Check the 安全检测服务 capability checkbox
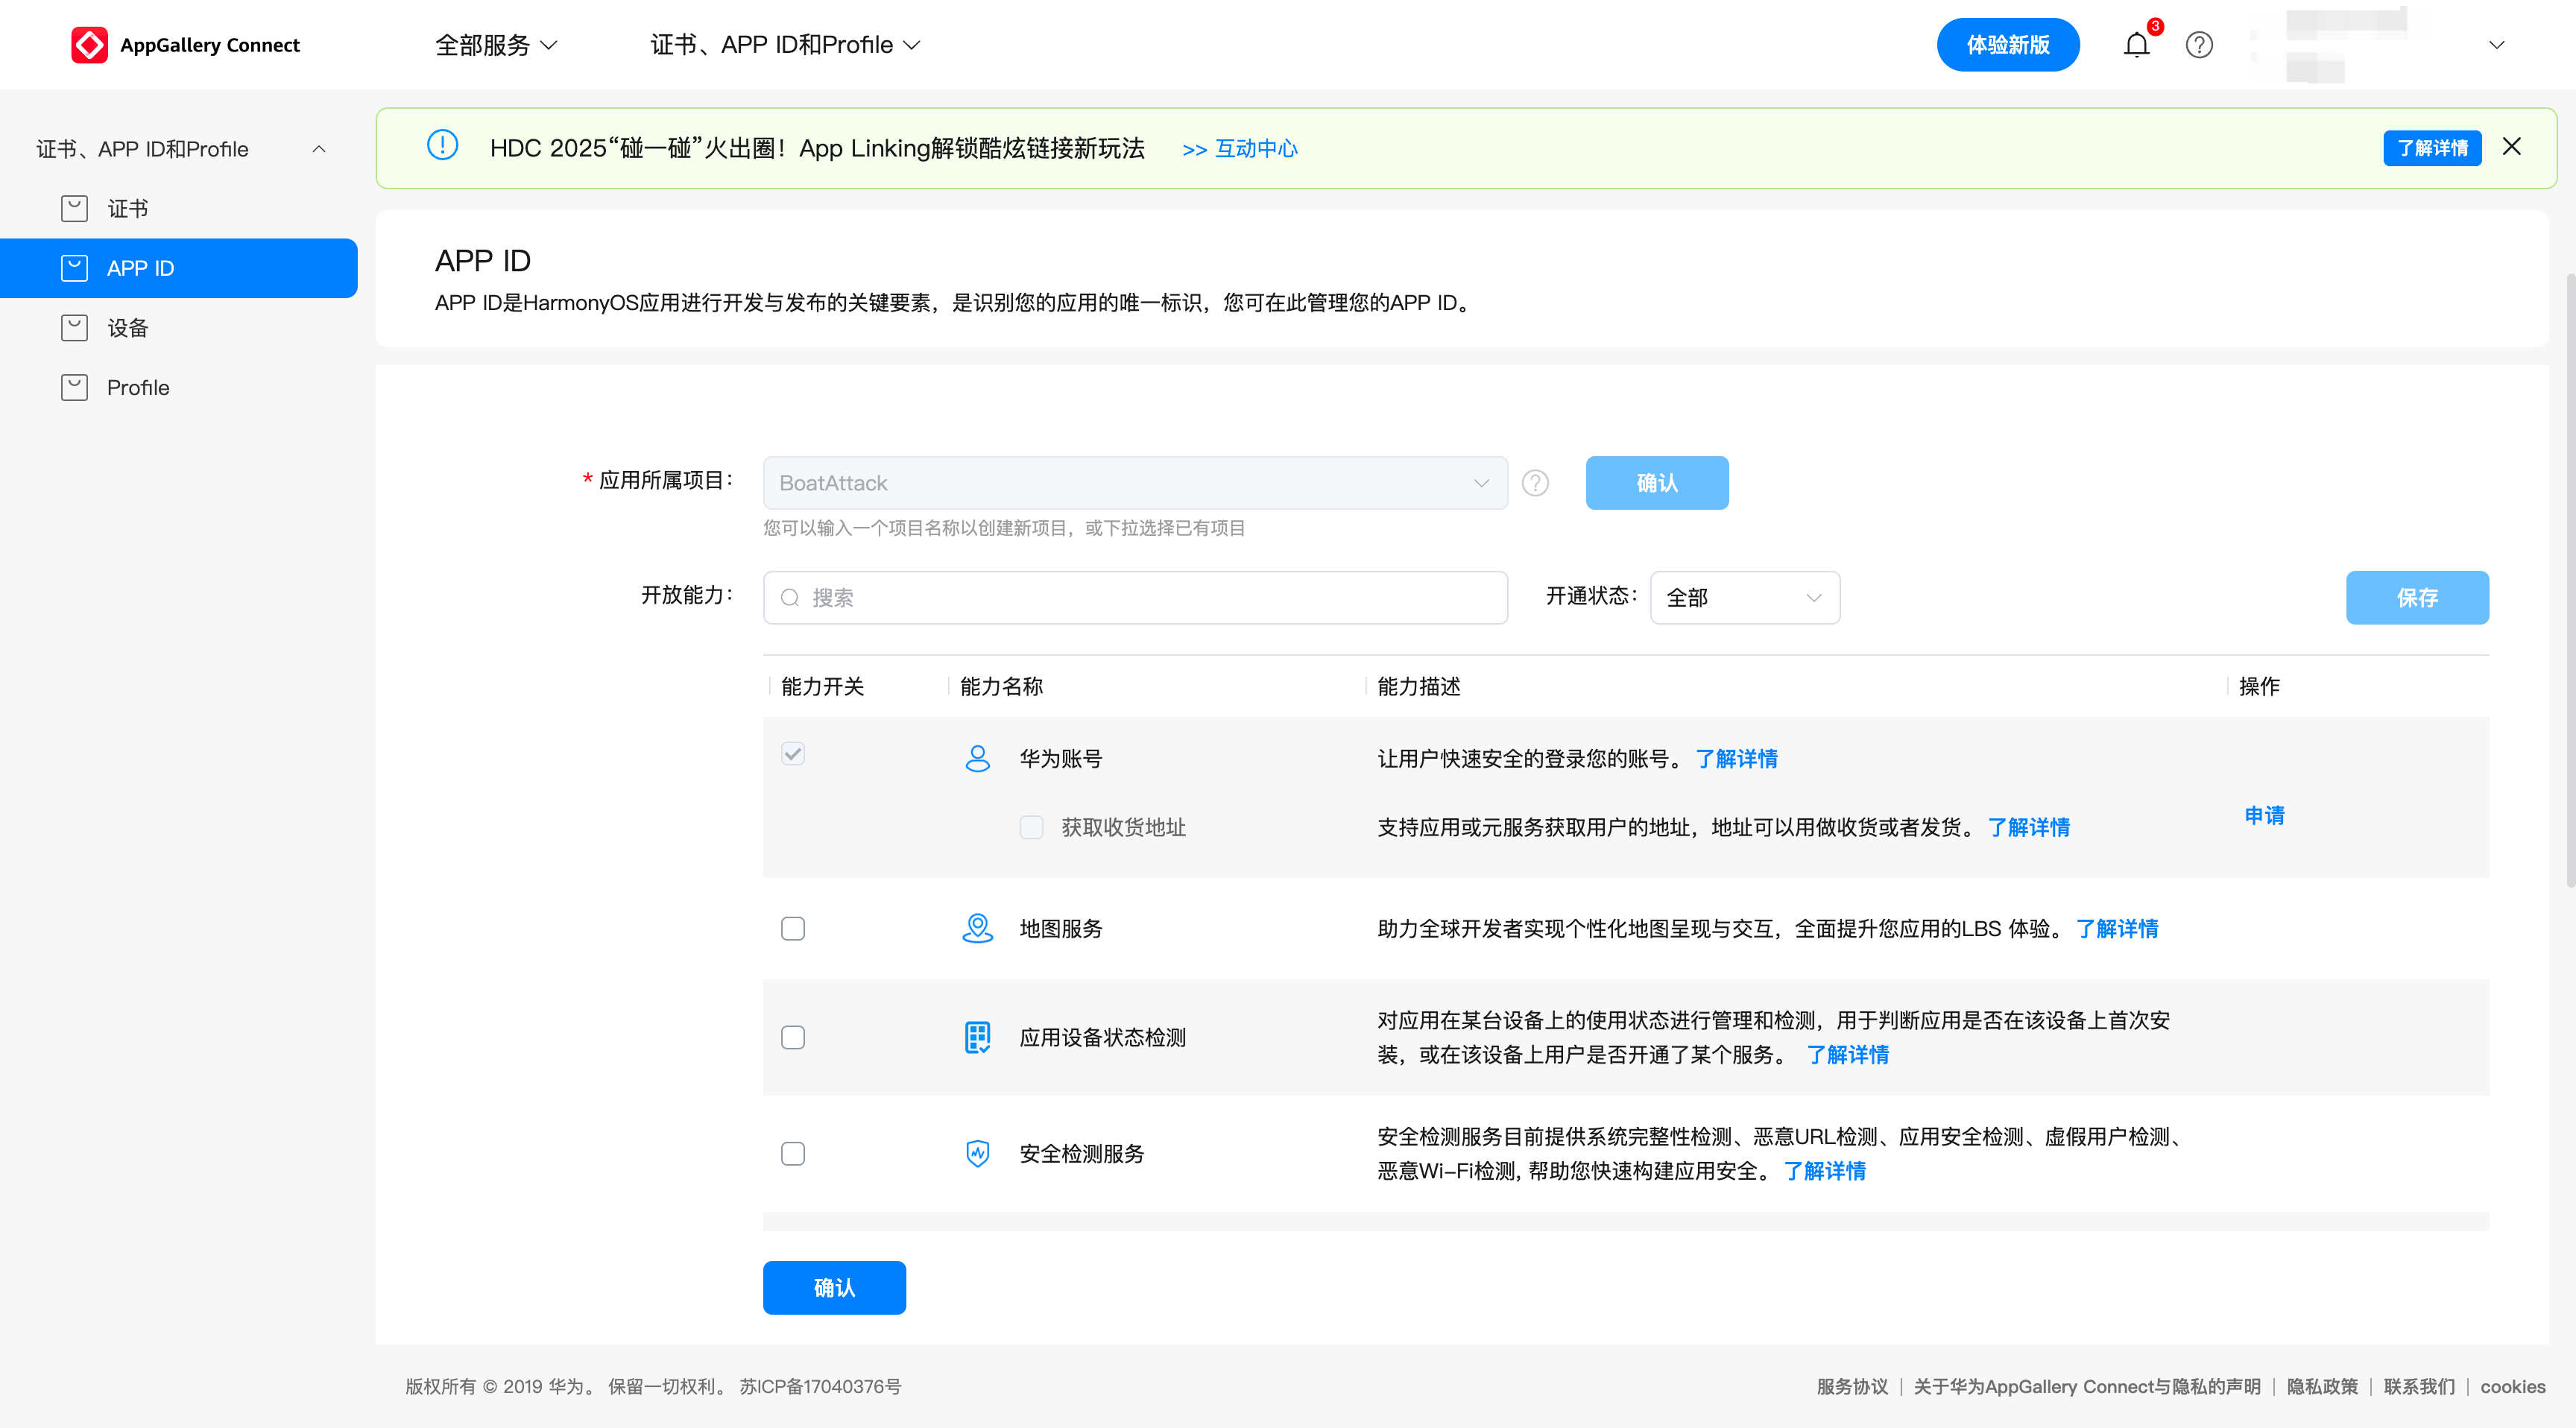Image resolution: width=2576 pixels, height=1428 pixels. click(793, 1153)
